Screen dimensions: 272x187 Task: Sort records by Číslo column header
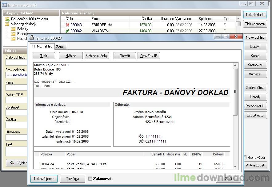pyautogui.click(x=69, y=19)
